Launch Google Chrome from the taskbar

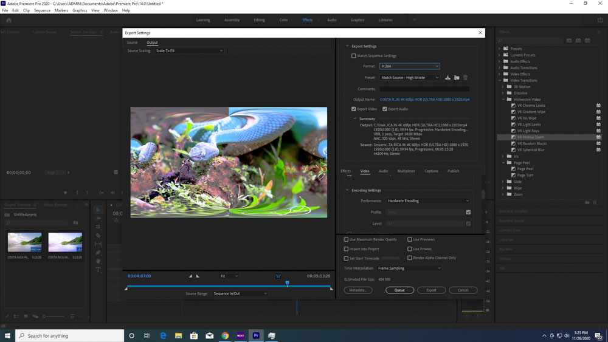pos(225,335)
